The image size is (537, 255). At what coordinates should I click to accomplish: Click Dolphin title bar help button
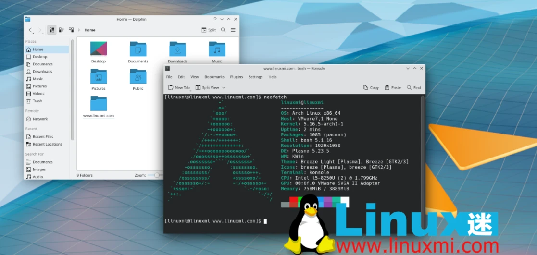(215, 19)
